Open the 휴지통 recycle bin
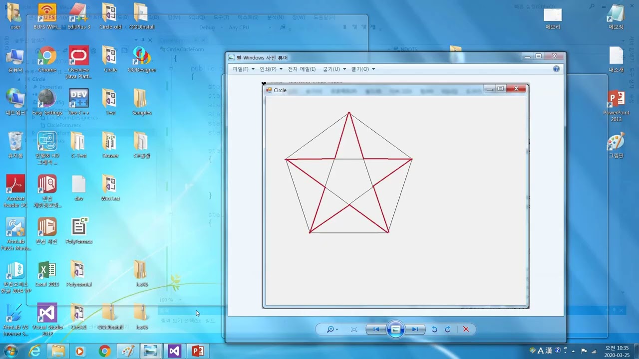Image resolution: width=639 pixels, height=359 pixels. (15, 146)
